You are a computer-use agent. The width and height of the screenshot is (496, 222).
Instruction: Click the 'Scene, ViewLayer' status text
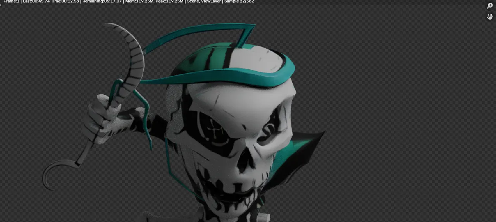click(205, 2)
